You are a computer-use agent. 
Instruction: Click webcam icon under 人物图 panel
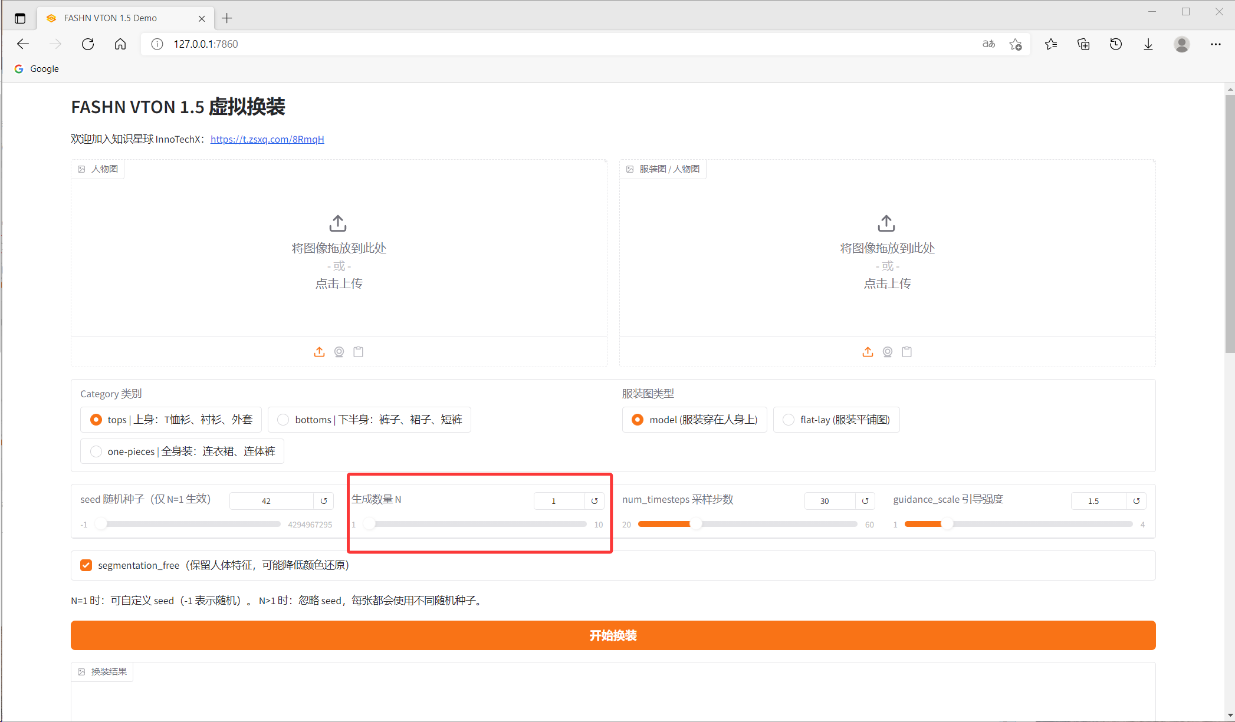pos(339,352)
